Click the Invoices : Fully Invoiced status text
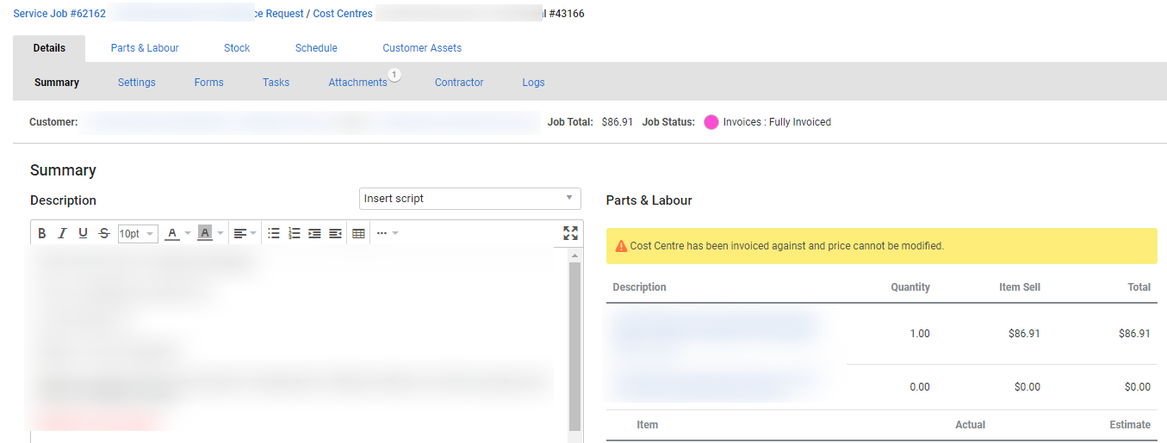Image resolution: width=1167 pixels, height=443 pixels. click(x=777, y=122)
